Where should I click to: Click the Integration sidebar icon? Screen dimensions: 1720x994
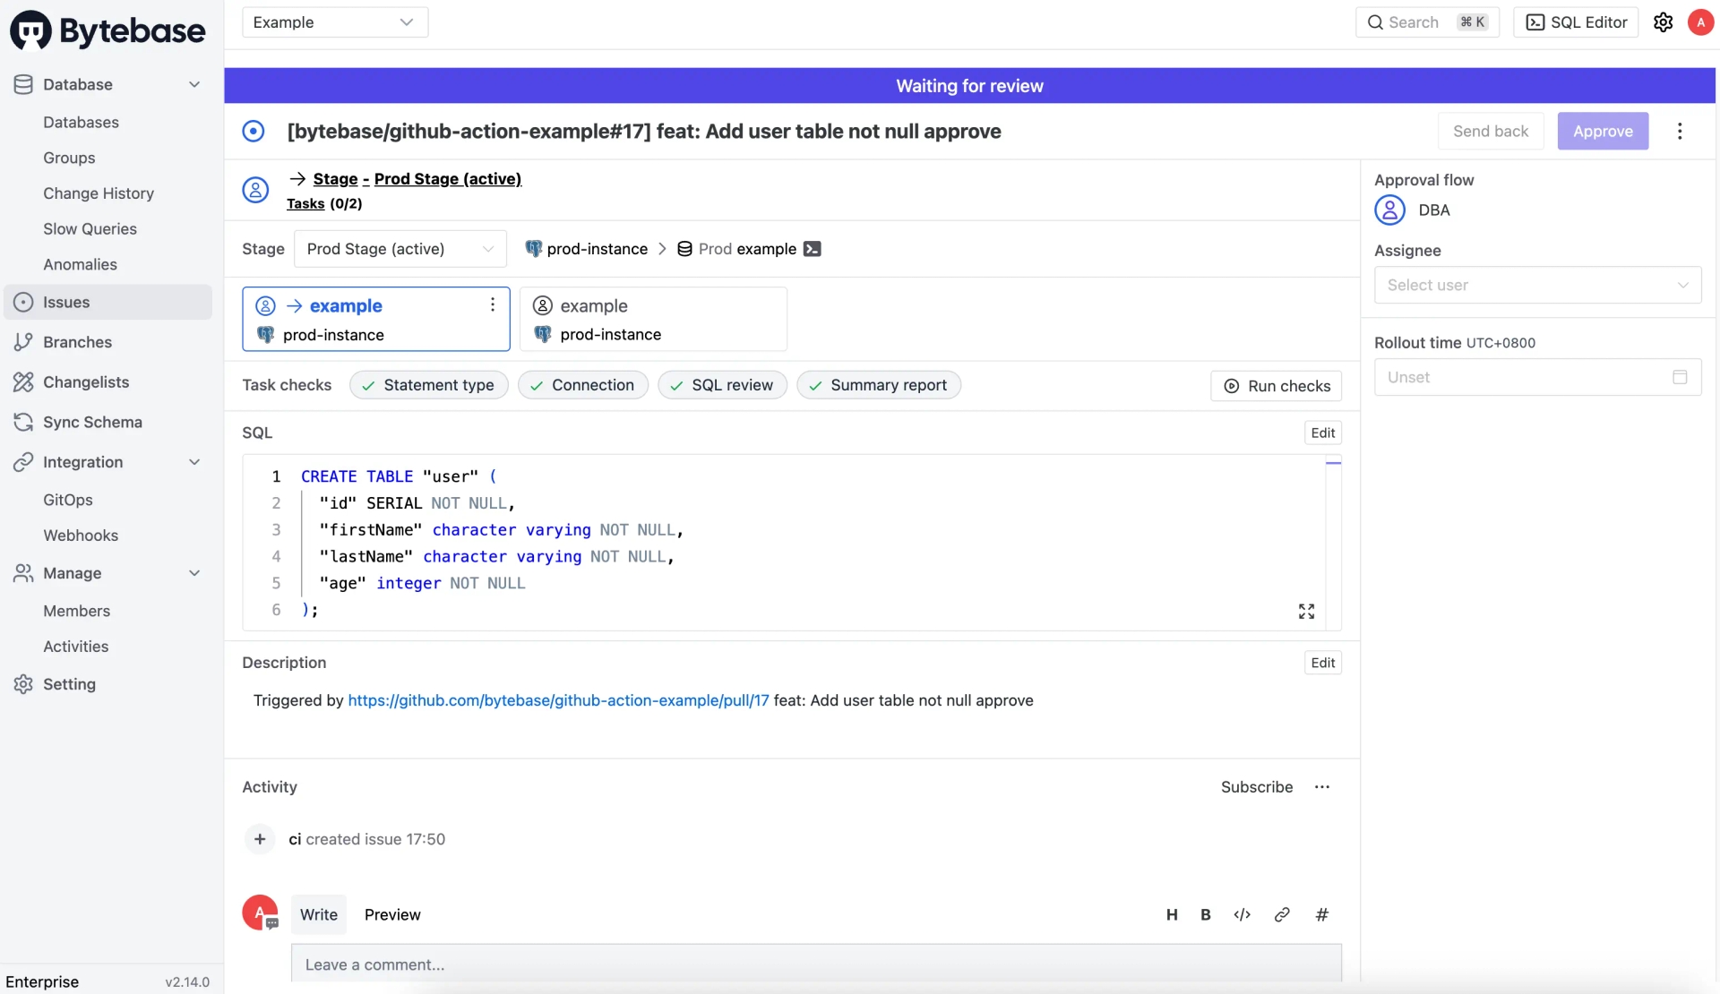(22, 463)
